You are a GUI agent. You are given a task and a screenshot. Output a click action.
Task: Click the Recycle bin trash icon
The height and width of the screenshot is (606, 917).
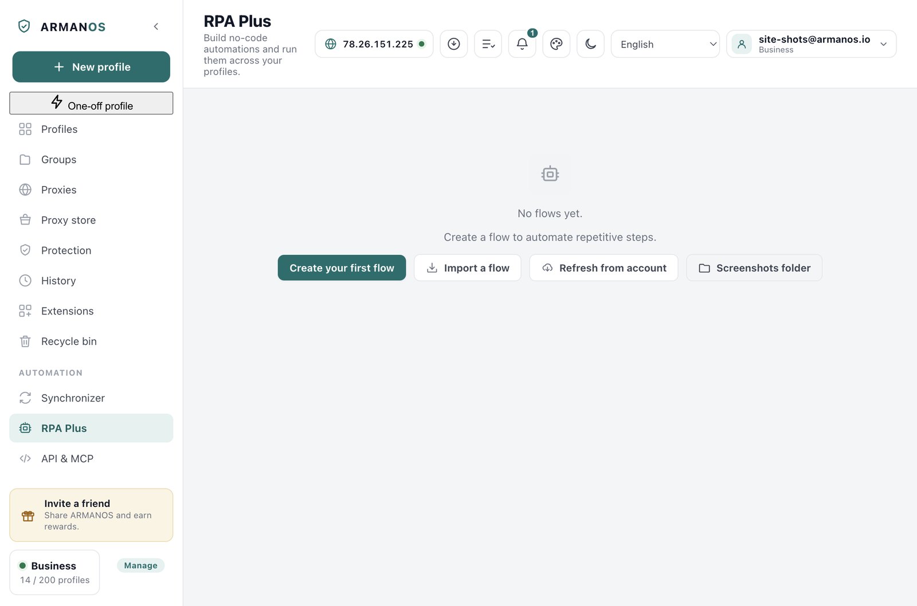(25, 342)
